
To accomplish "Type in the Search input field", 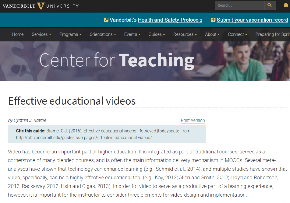I will point(239,5).
